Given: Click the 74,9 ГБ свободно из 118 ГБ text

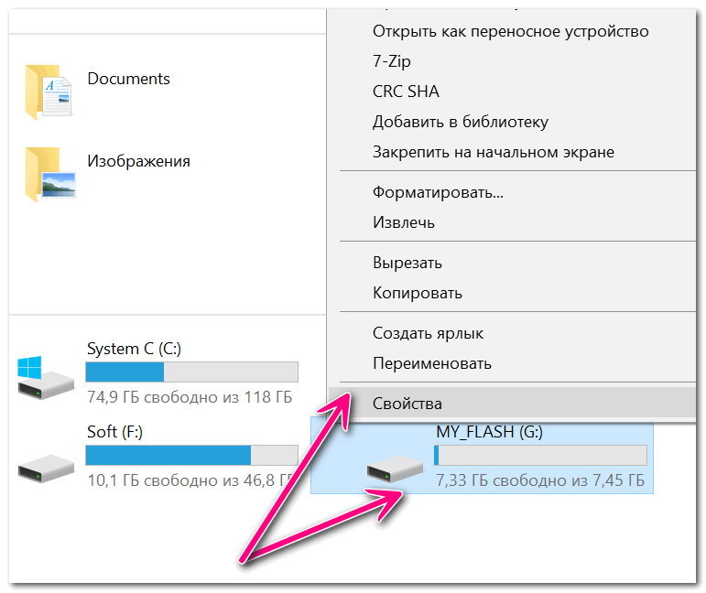Looking at the screenshot, I should [x=190, y=397].
